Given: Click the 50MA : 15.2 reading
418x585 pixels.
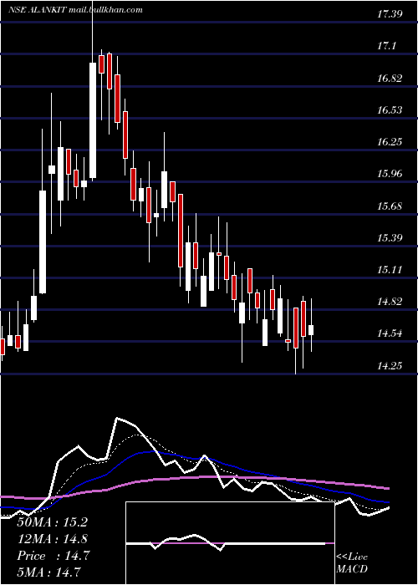Looking at the screenshot, I should (x=53, y=522).
